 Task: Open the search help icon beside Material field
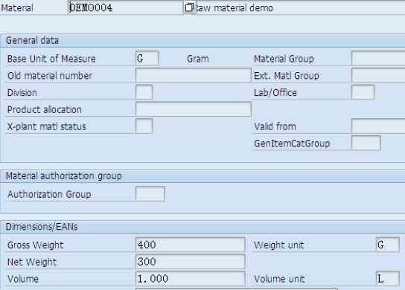pos(189,7)
